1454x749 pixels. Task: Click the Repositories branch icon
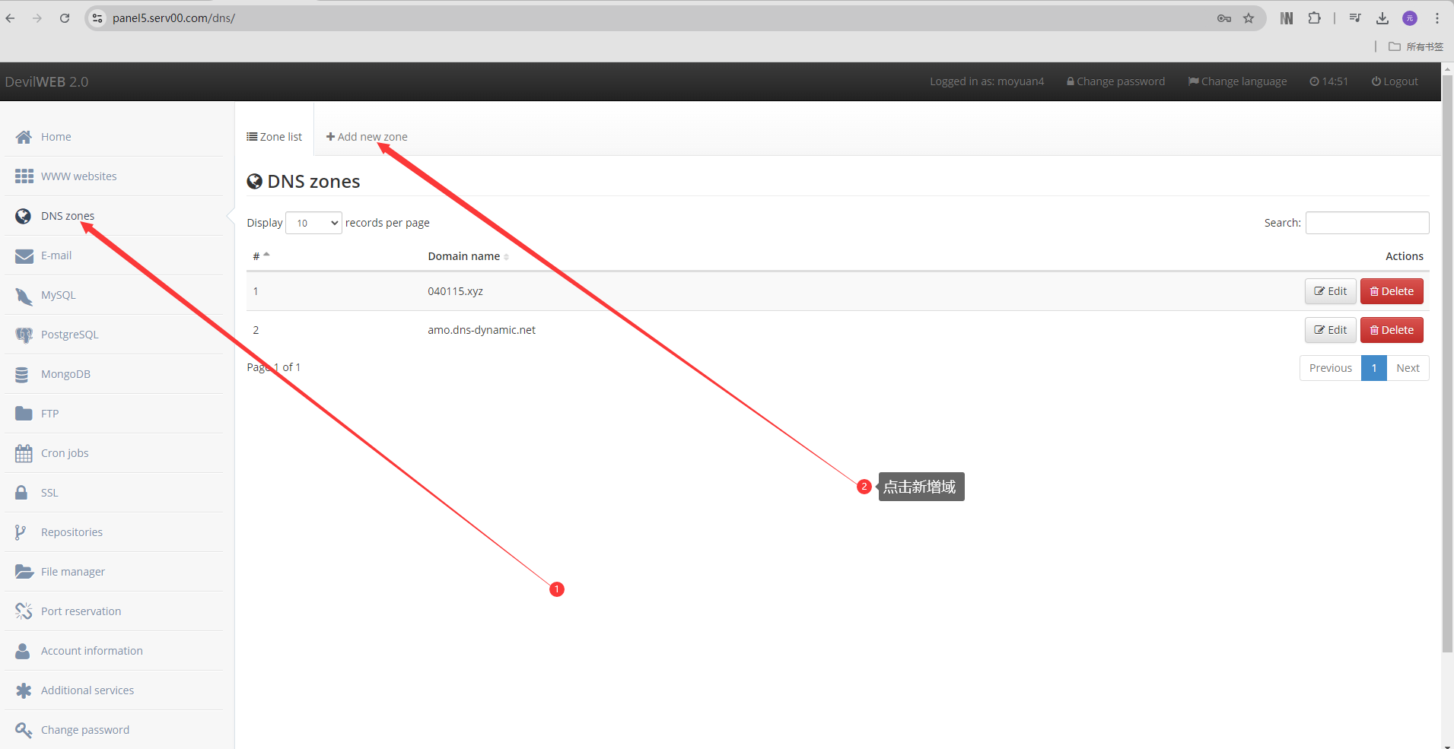[21, 532]
